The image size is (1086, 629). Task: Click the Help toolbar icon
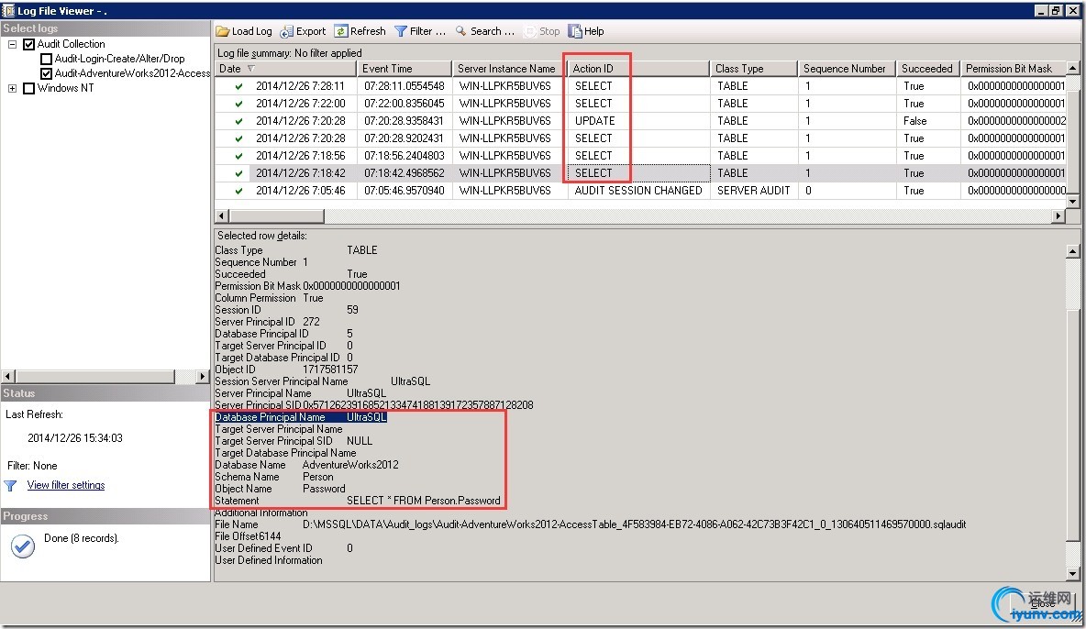(575, 31)
